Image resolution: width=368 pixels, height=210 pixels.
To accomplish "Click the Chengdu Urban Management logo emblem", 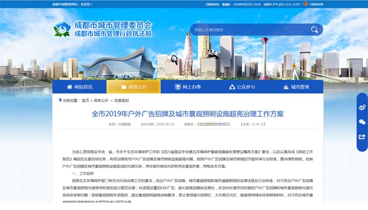I will (x=62, y=28).
